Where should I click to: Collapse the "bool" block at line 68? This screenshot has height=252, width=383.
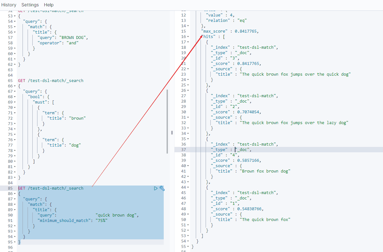(15, 97)
